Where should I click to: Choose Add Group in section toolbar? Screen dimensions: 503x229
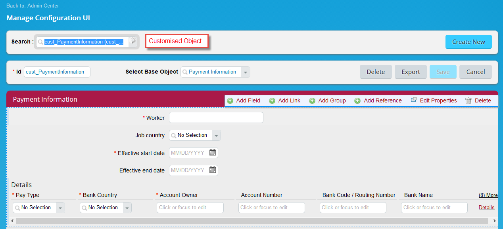(332, 100)
